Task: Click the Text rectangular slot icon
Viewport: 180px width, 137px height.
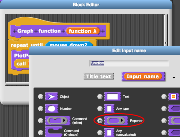Action: [x=112, y=96]
